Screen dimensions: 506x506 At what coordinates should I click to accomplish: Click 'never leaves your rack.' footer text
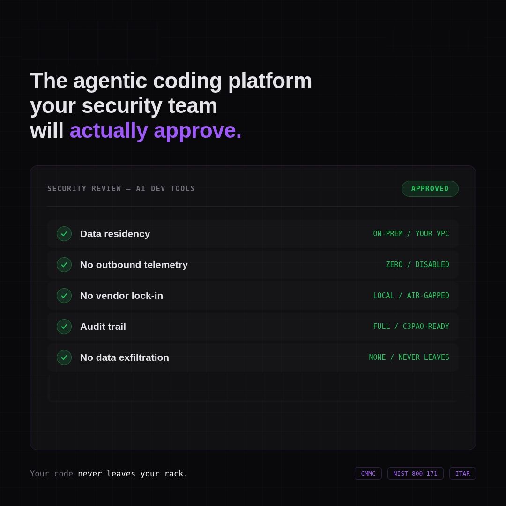pyautogui.click(x=133, y=474)
